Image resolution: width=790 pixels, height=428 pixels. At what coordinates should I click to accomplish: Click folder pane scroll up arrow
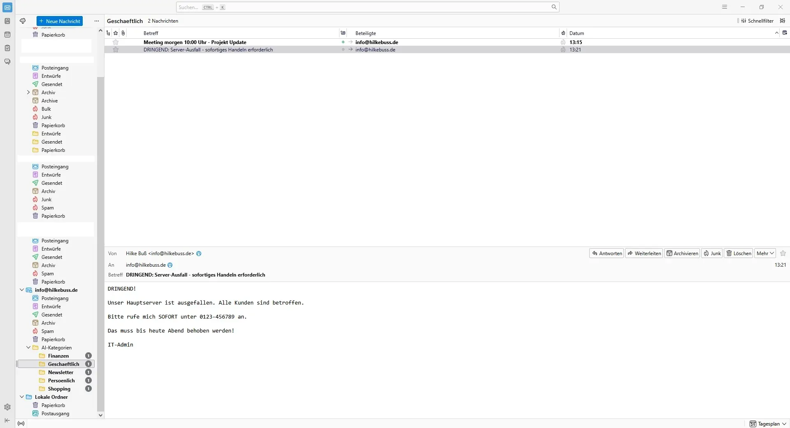click(x=100, y=31)
